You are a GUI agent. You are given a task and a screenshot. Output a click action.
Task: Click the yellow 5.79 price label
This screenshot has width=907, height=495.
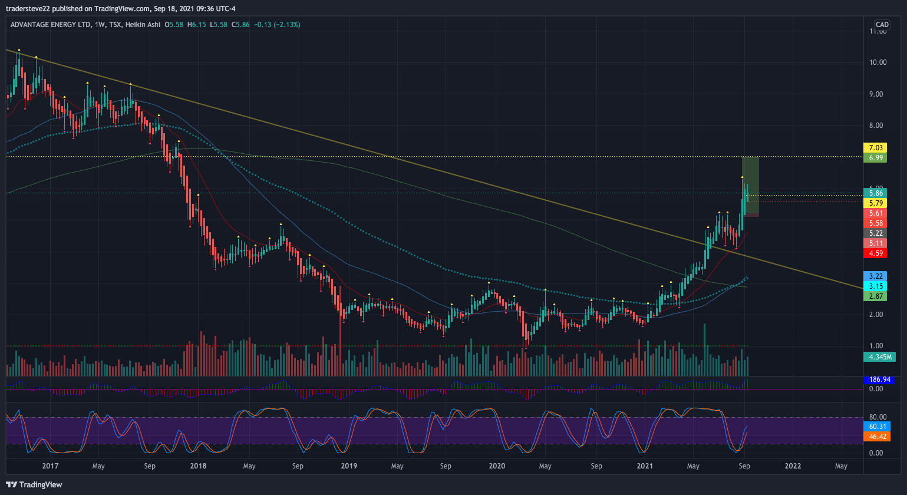point(875,203)
